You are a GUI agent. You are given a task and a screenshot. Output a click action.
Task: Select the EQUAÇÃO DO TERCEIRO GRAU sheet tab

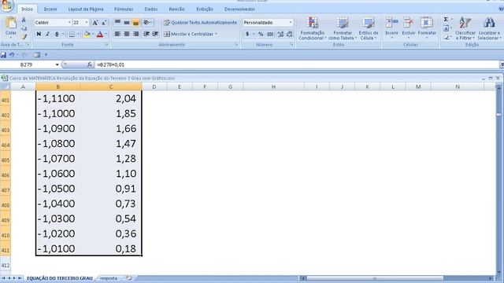60,278
